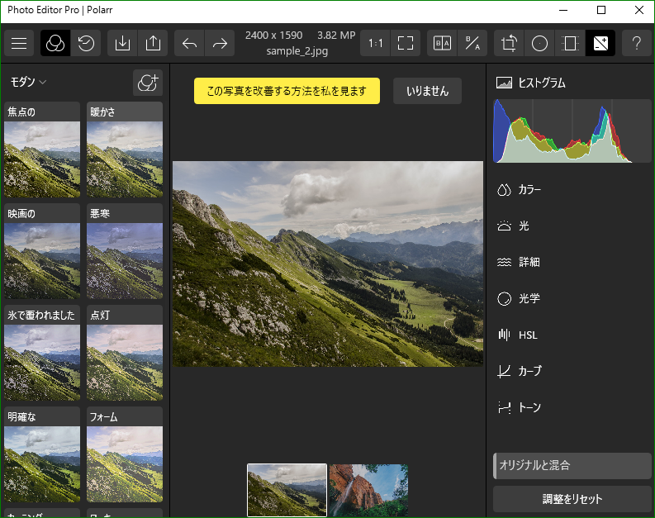The image size is (655, 518).
Task: Open the hamburger main menu
Action: tap(19, 43)
